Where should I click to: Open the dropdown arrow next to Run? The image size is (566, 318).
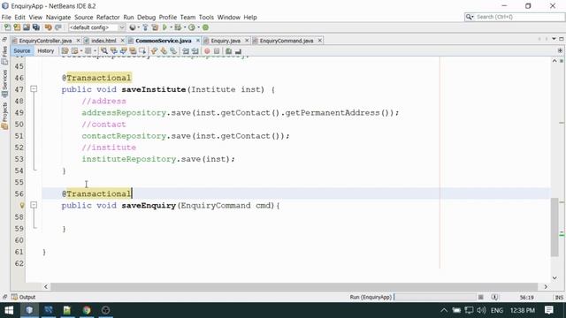171,27
